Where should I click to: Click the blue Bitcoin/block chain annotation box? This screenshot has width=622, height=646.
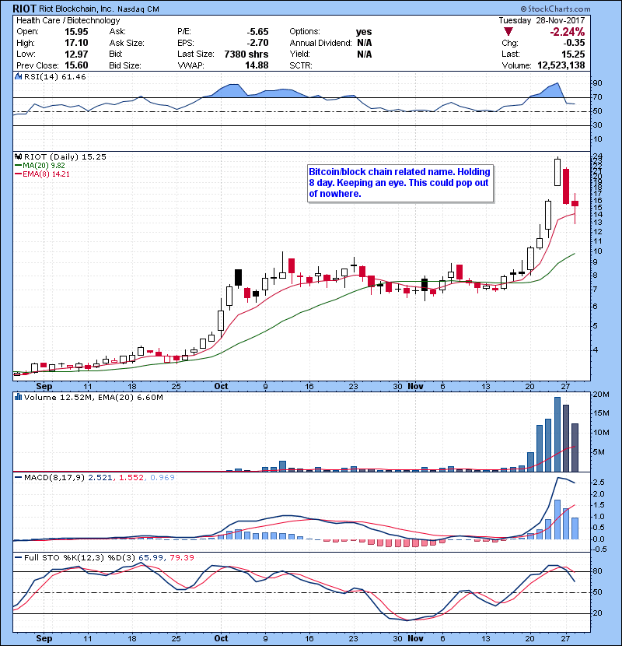point(400,183)
